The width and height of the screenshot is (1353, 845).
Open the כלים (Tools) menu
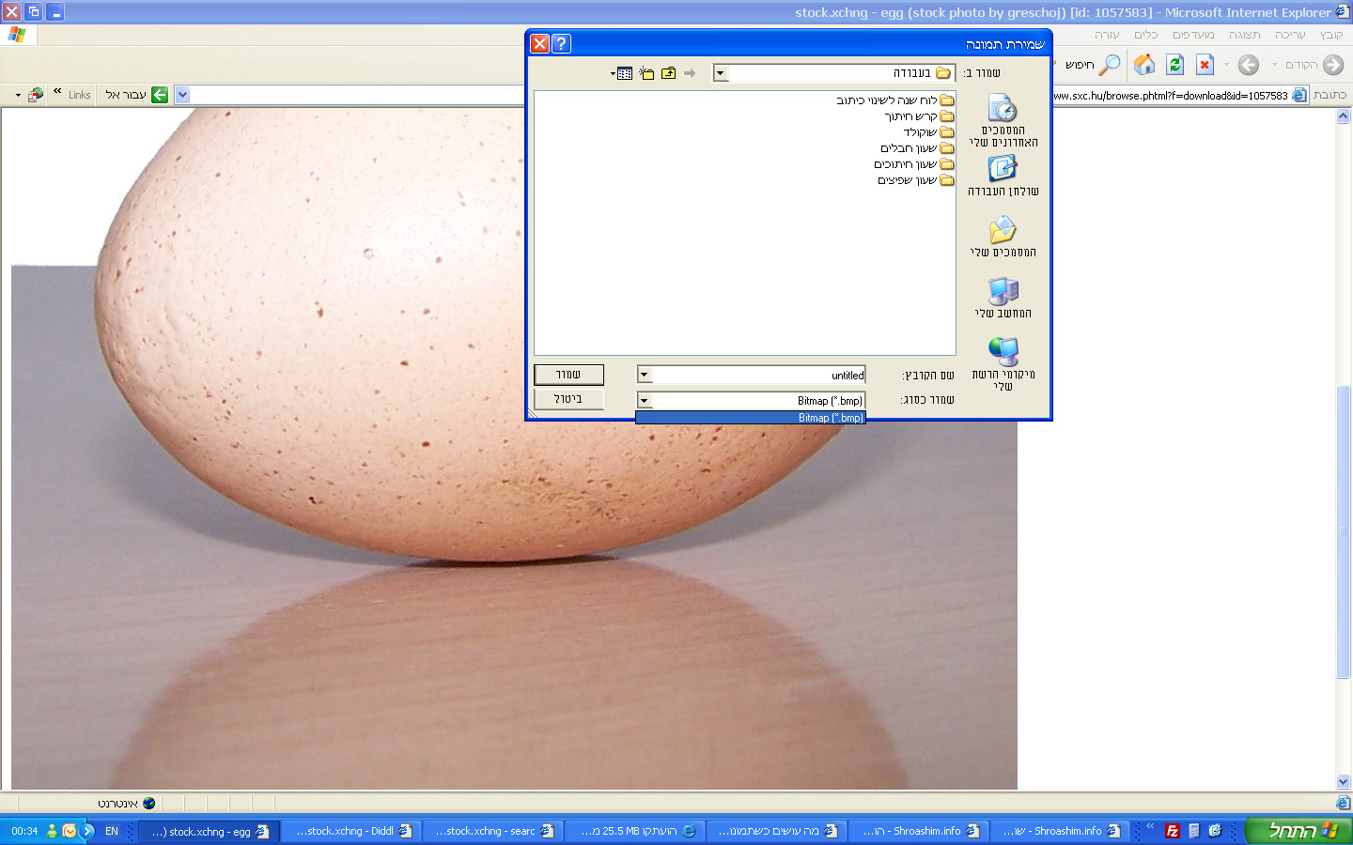pos(1145,35)
